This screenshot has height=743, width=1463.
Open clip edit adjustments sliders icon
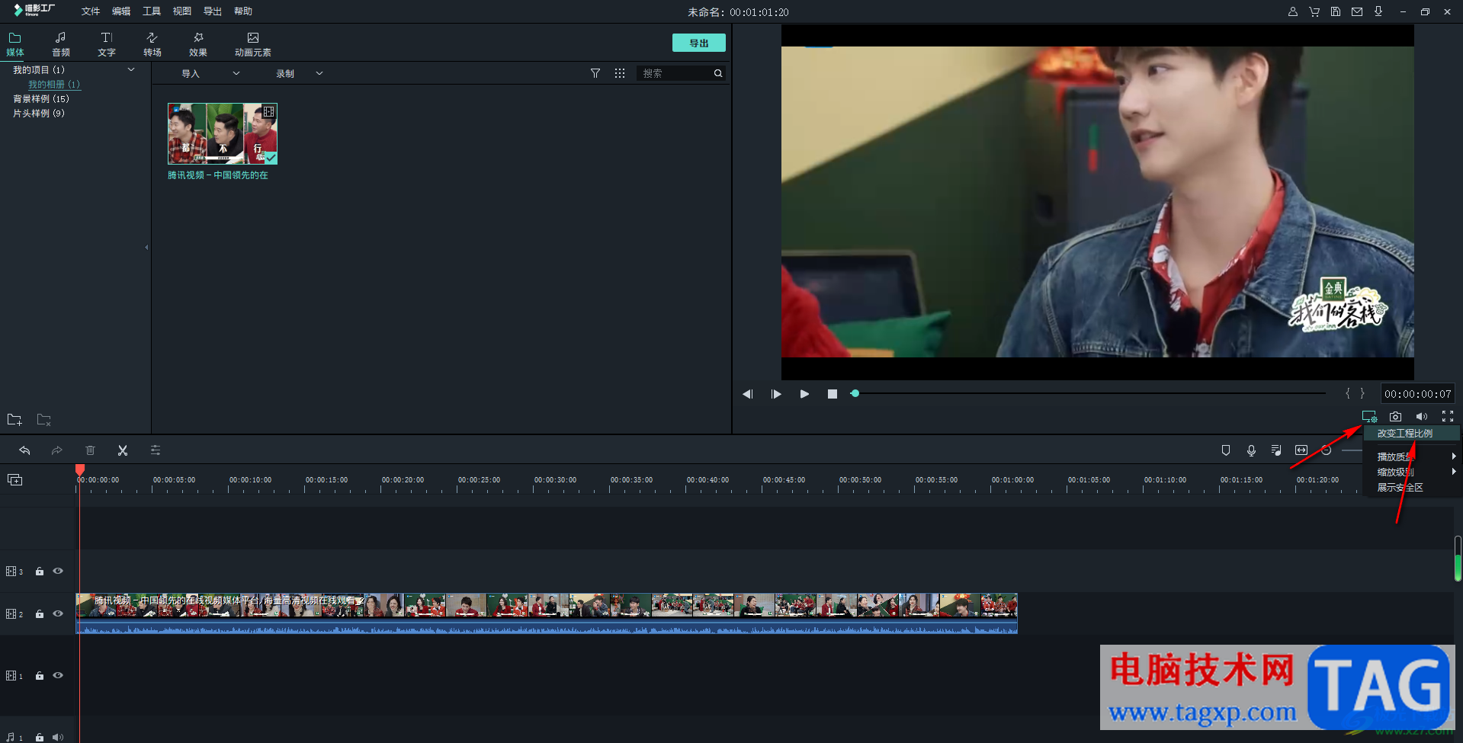(156, 450)
